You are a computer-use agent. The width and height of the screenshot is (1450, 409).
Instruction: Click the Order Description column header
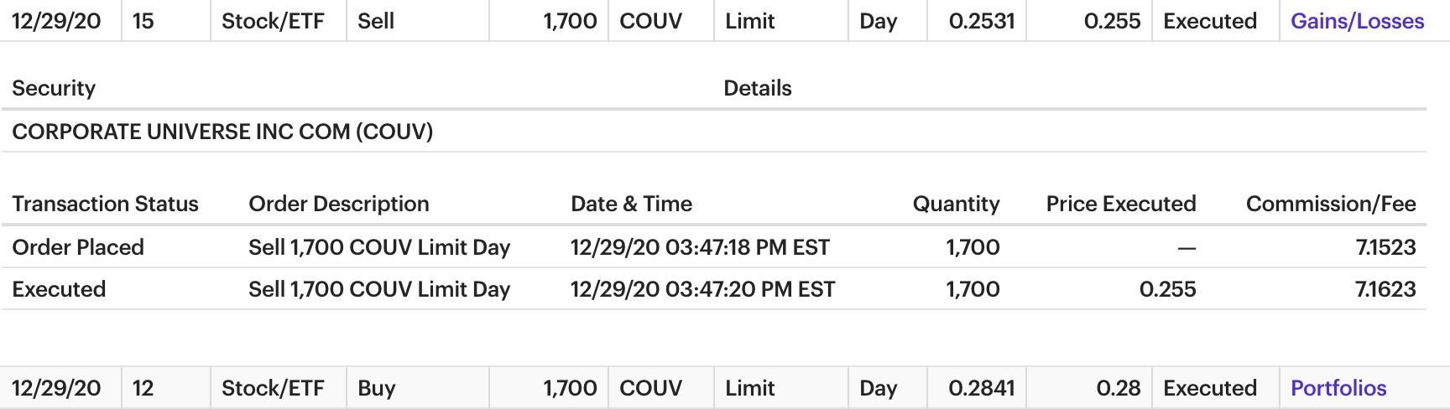338,204
